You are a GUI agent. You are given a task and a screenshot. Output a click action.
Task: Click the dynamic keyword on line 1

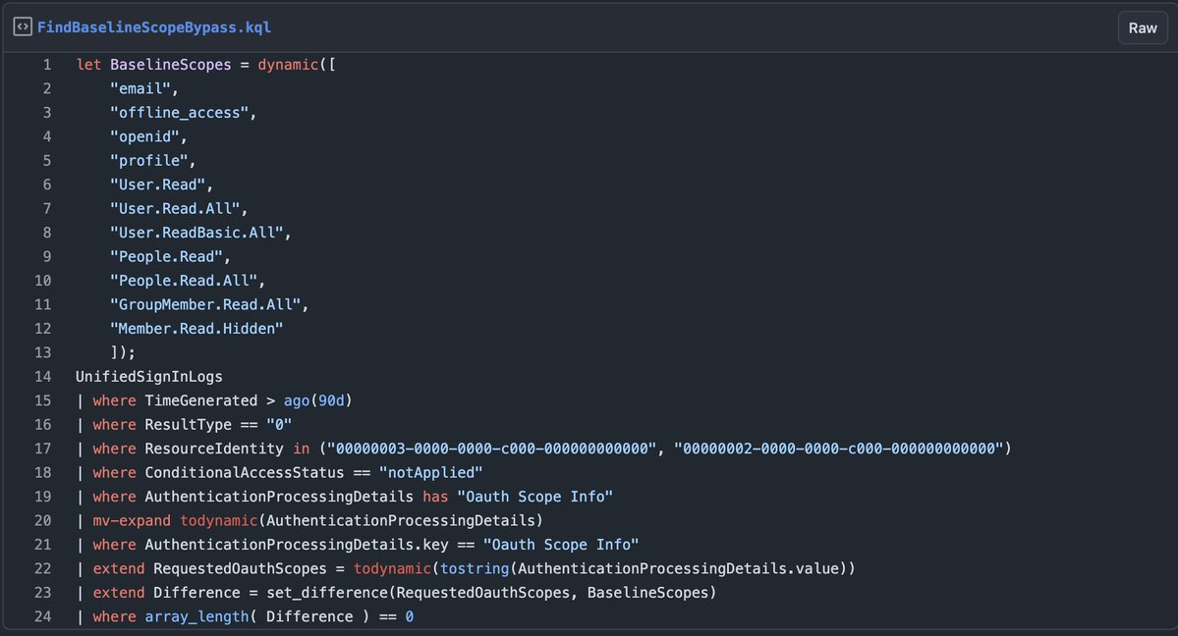[288, 65]
